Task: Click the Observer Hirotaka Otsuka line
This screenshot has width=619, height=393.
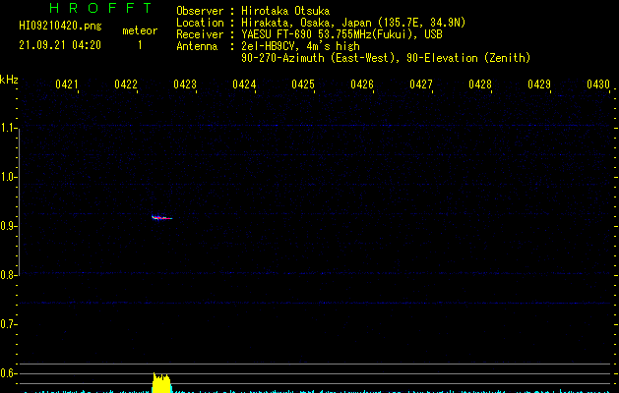Action: point(253,11)
